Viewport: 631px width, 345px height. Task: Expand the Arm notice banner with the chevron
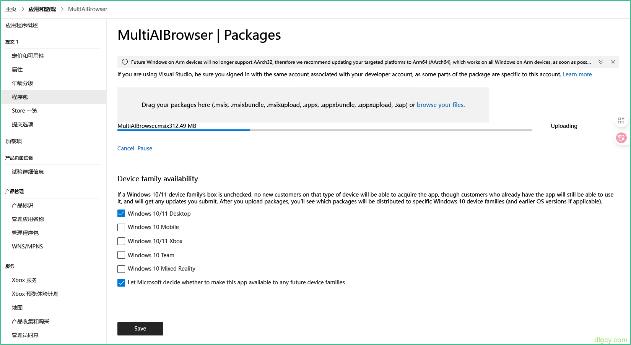click(601, 62)
